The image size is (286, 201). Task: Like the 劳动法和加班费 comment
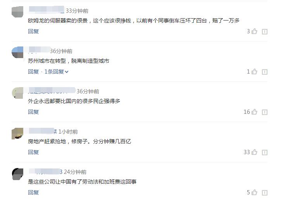click(255, 192)
